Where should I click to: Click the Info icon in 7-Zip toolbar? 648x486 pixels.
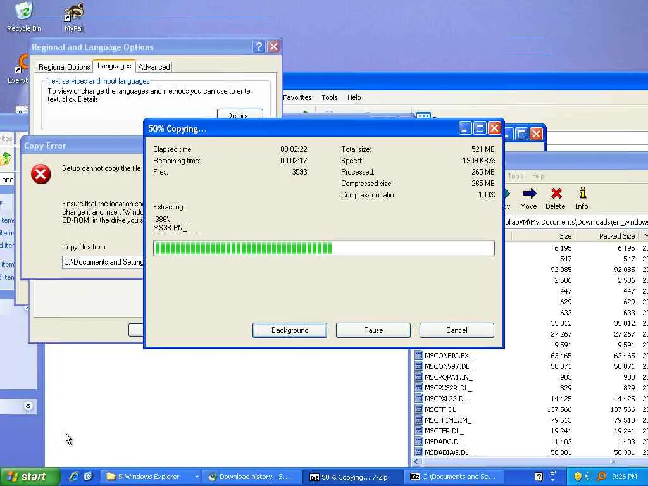click(582, 198)
